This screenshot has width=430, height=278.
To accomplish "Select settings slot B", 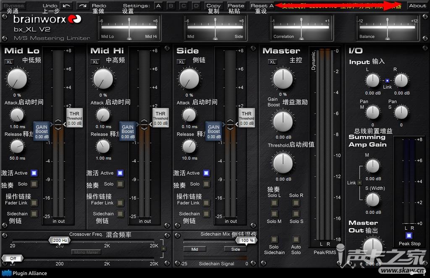I will point(171,5).
